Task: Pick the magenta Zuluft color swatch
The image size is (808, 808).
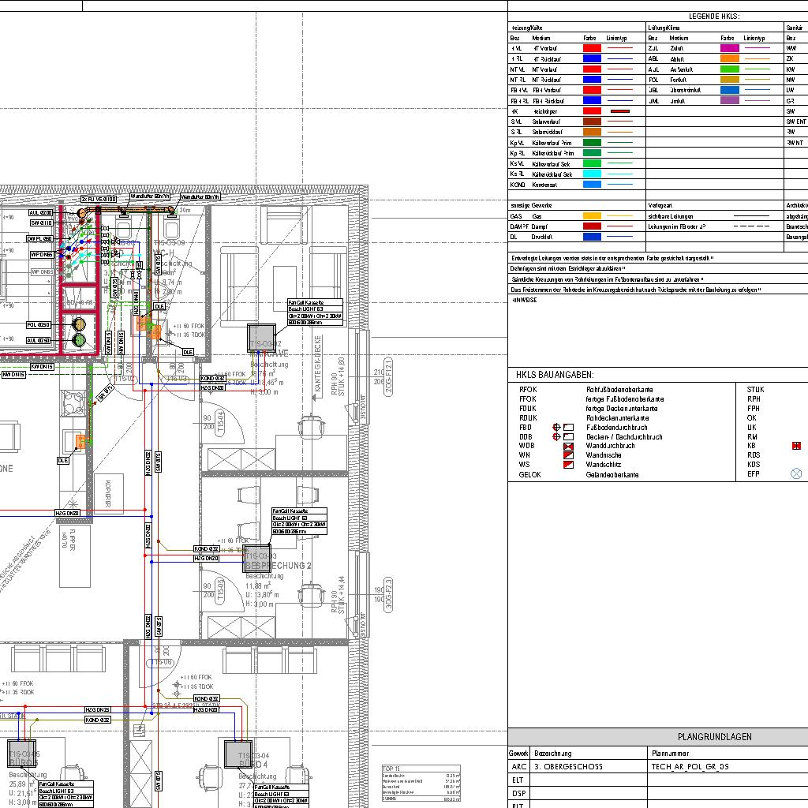Action: pos(729,48)
